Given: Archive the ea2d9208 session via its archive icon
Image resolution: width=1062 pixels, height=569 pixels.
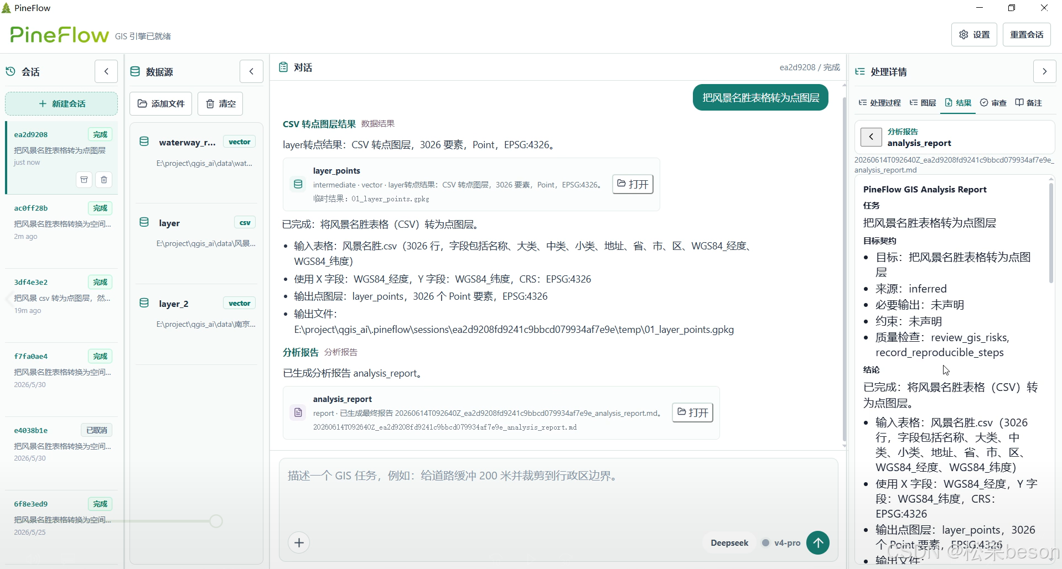Looking at the screenshot, I should [x=84, y=179].
